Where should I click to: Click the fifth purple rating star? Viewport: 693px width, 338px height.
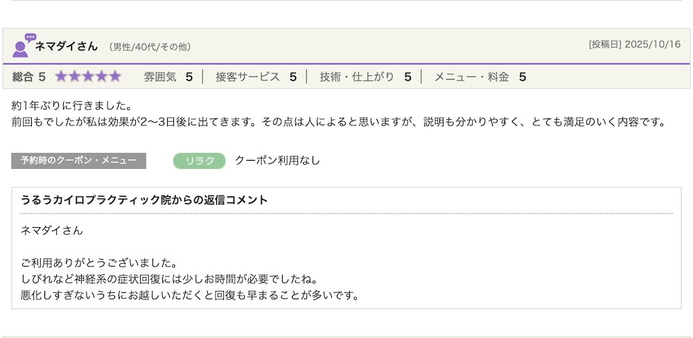click(x=115, y=77)
